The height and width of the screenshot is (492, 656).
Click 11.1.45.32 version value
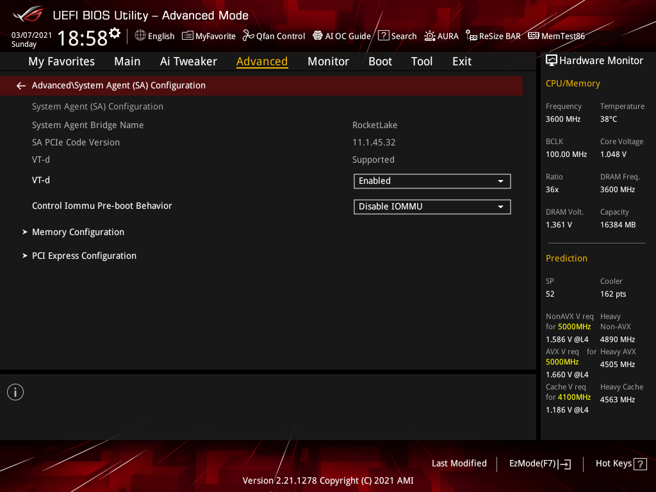click(374, 142)
